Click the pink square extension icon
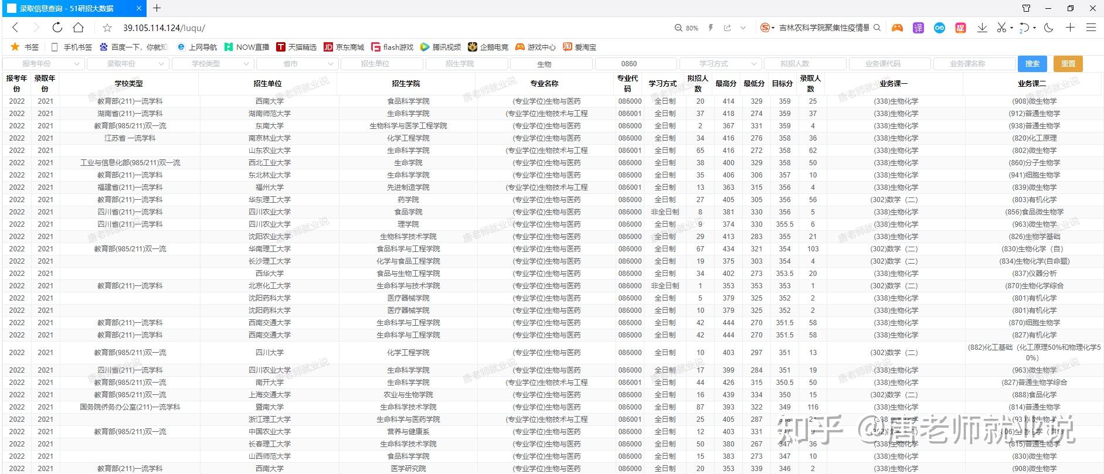The width and height of the screenshot is (1104, 474). (x=960, y=28)
